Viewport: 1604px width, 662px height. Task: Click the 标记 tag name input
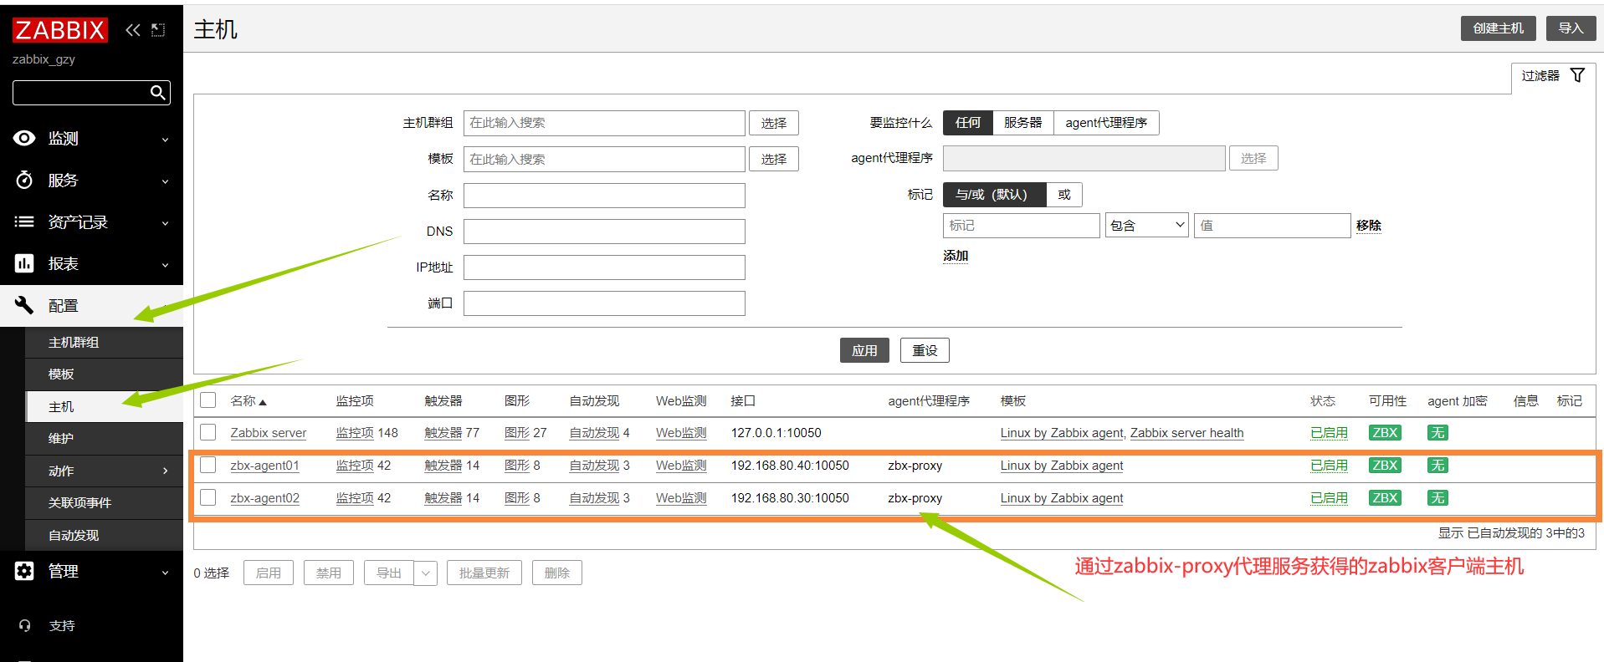pyautogui.click(x=1022, y=226)
